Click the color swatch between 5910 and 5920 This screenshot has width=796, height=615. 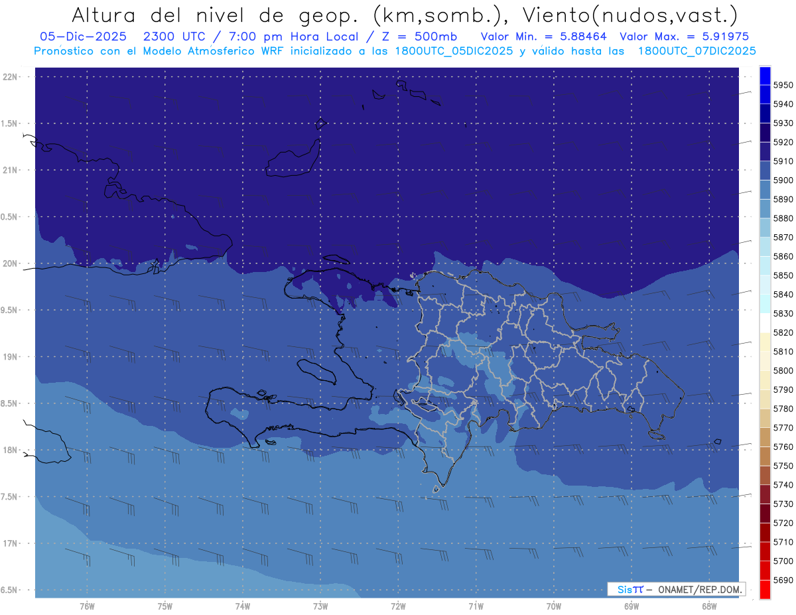coord(765,151)
